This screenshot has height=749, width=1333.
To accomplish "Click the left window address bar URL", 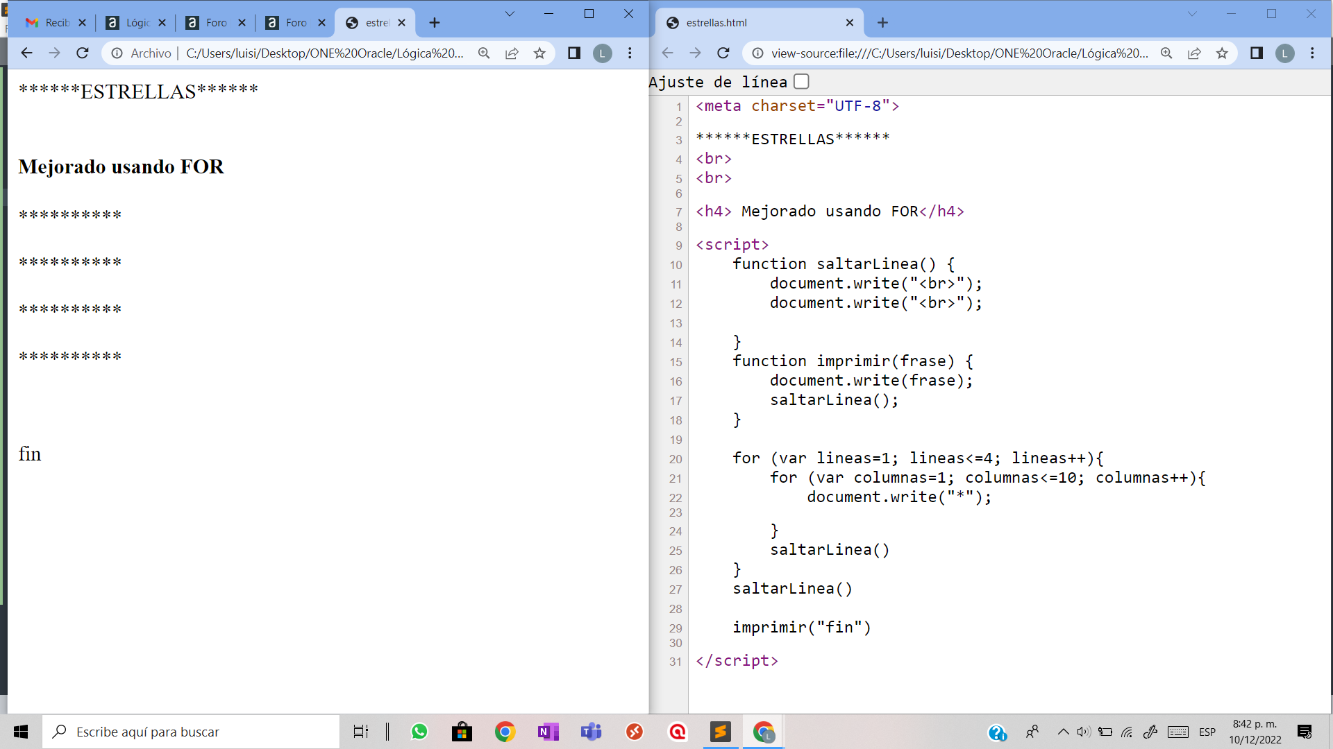I will (324, 53).
